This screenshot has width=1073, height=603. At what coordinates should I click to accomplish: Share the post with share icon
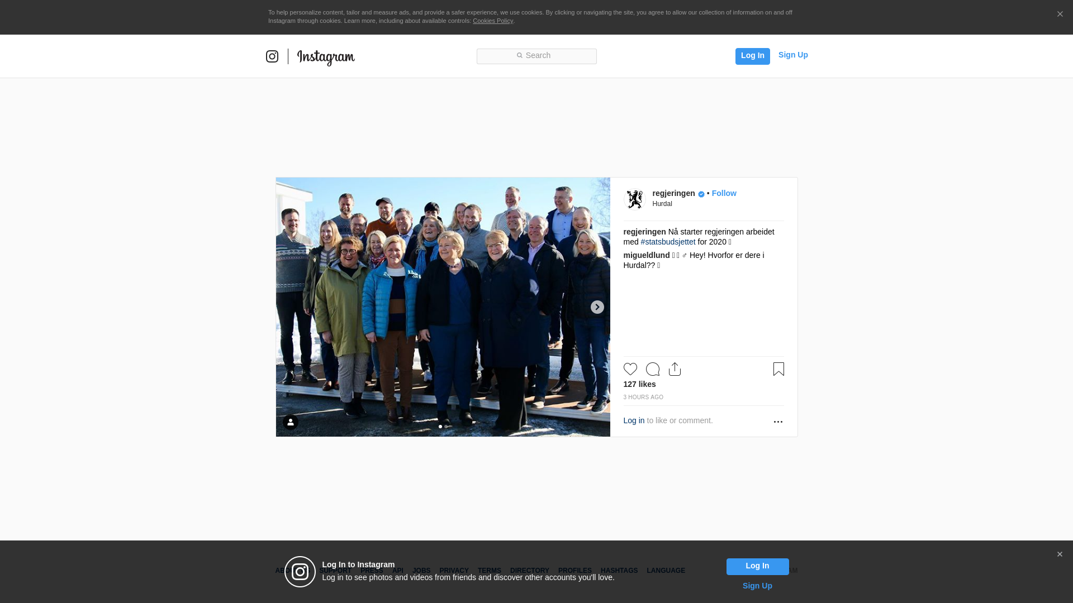pyautogui.click(x=675, y=369)
